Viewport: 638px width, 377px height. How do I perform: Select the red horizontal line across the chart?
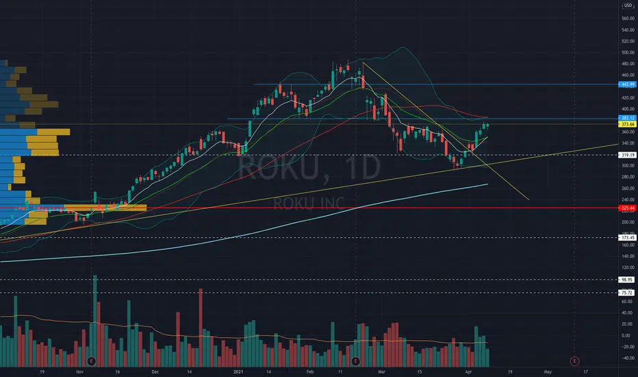pyautogui.click(x=309, y=208)
